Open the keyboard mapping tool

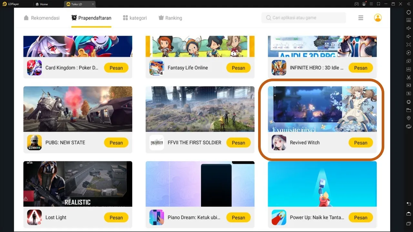pos(408,20)
